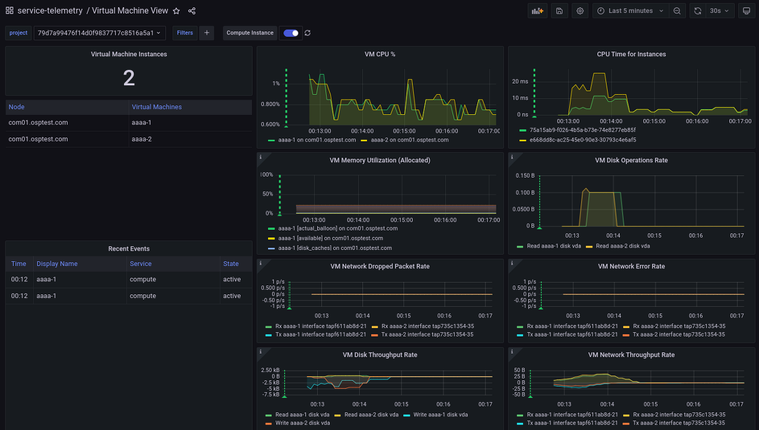Share the dashboard via share icon
Viewport: 759px width, 430px height.
192,11
